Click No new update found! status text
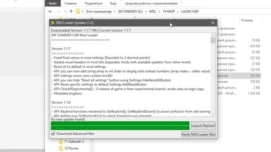 click(68, 119)
